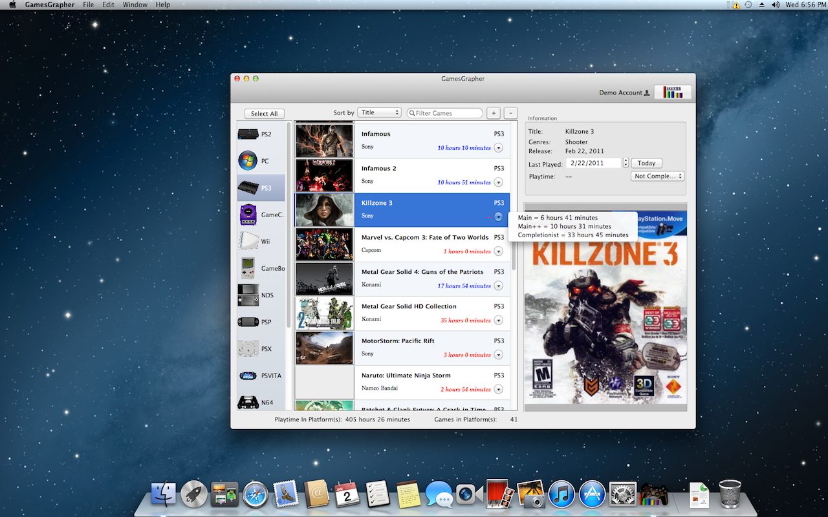Select the GameBoy platform icon
This screenshot has width=828, height=517.
[248, 268]
